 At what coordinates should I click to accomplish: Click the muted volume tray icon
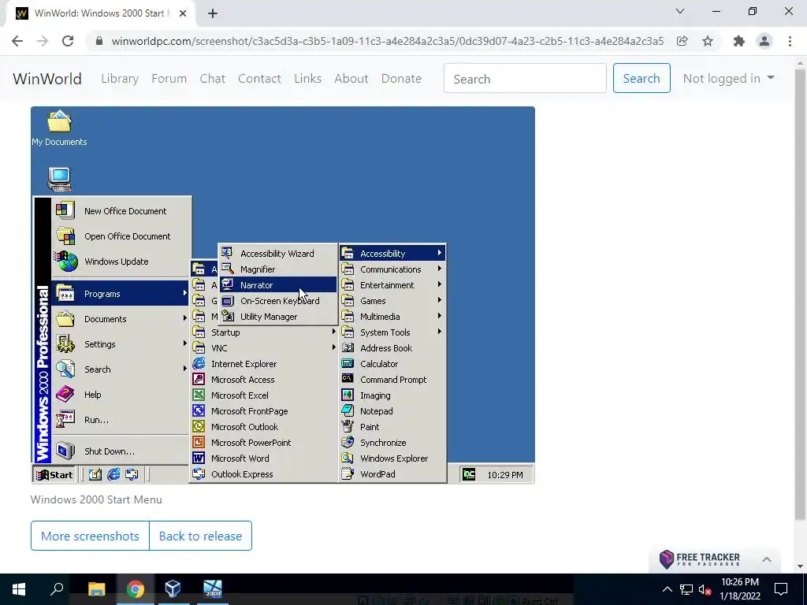click(x=705, y=589)
